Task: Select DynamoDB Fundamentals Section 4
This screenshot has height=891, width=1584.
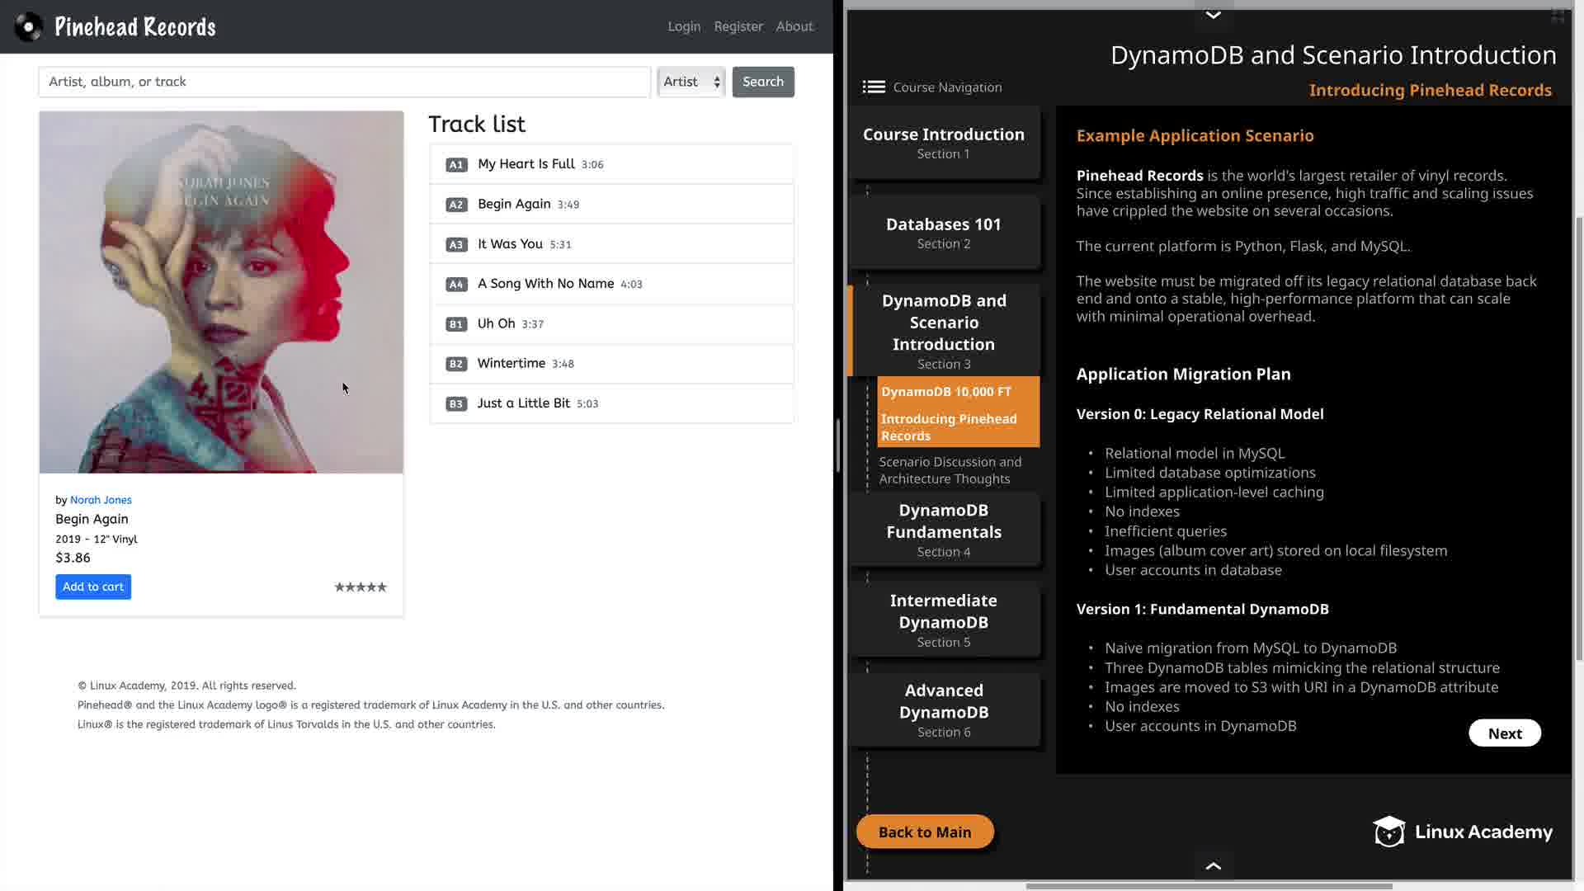Action: (x=944, y=530)
